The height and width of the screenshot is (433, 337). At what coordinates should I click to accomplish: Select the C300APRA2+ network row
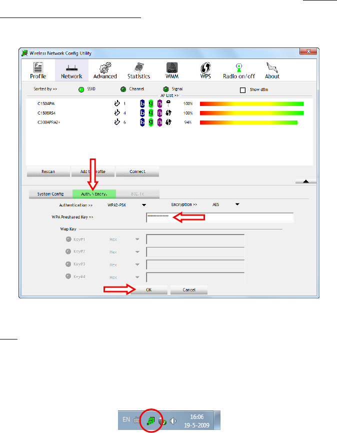[x=169, y=122]
